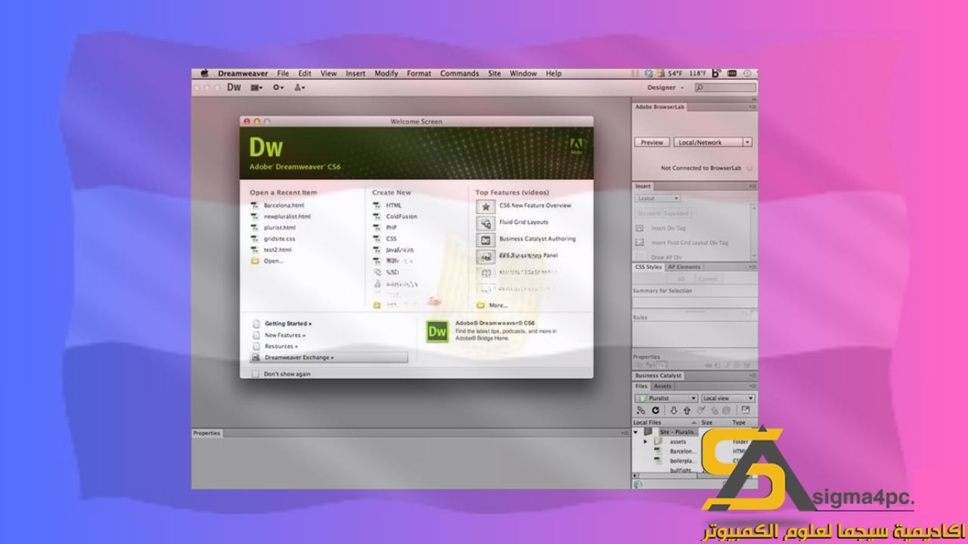
Task: Open the Extend Dreamweaver gear menu
Action: (x=278, y=88)
